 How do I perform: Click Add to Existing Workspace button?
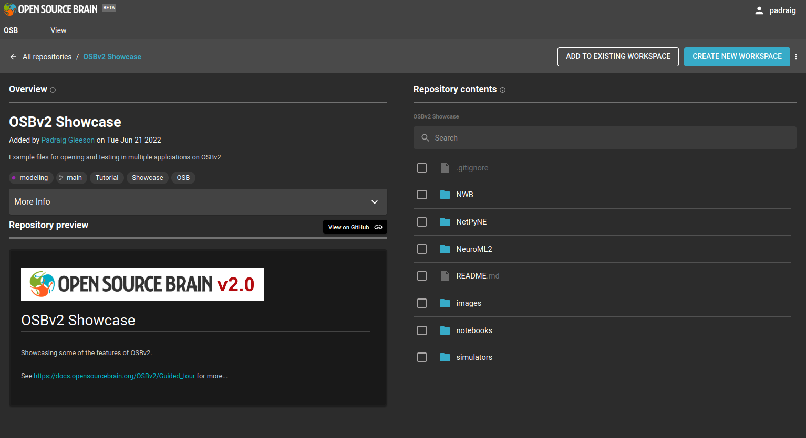pyautogui.click(x=618, y=56)
